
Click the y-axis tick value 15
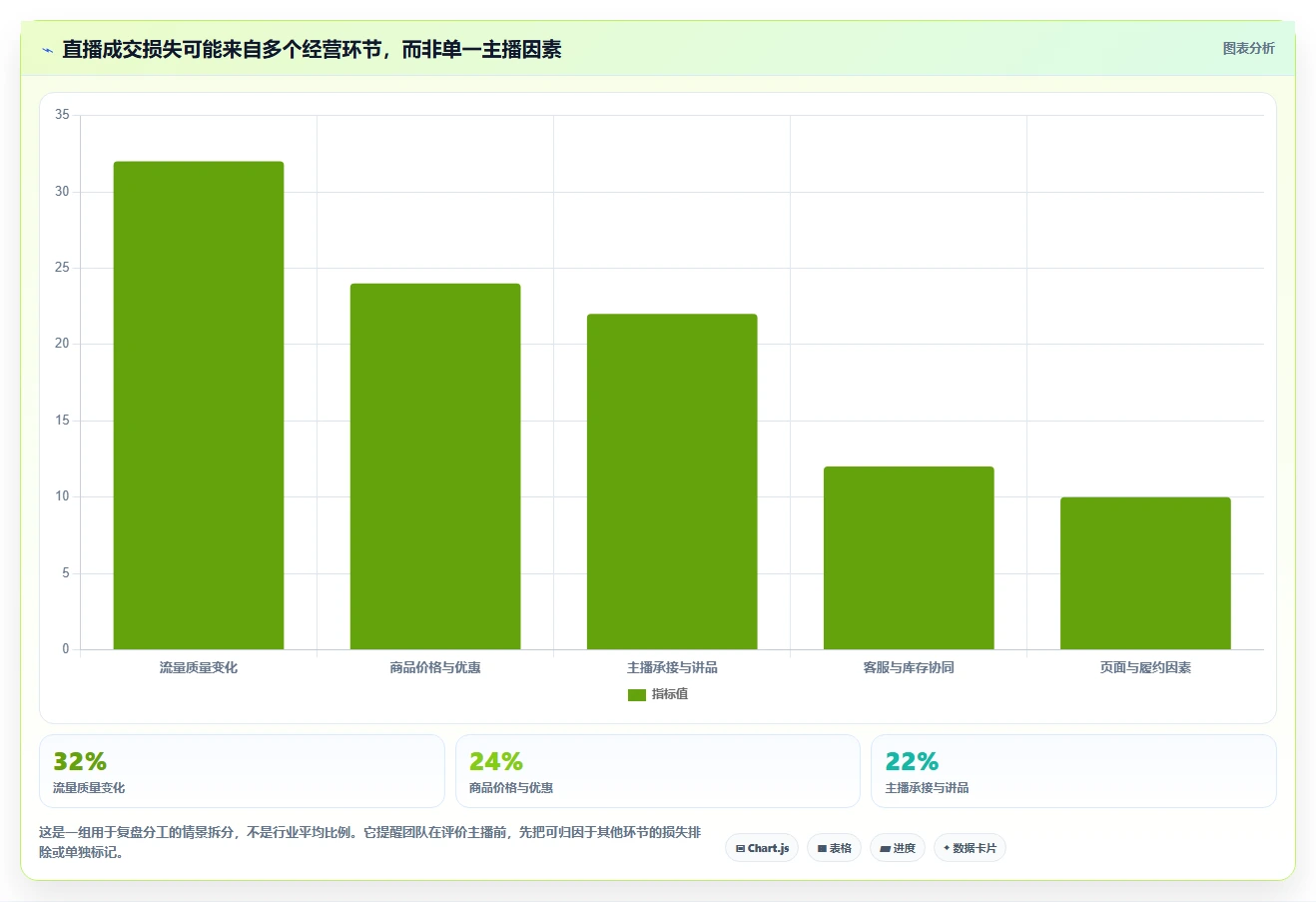[62, 421]
